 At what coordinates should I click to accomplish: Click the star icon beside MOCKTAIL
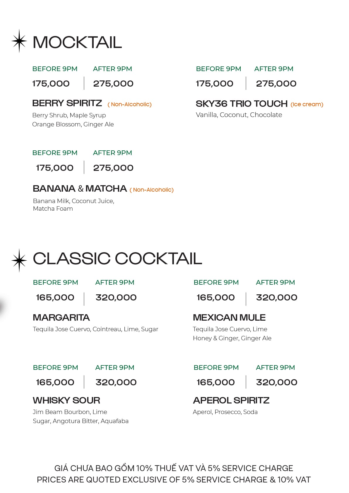tap(19, 41)
